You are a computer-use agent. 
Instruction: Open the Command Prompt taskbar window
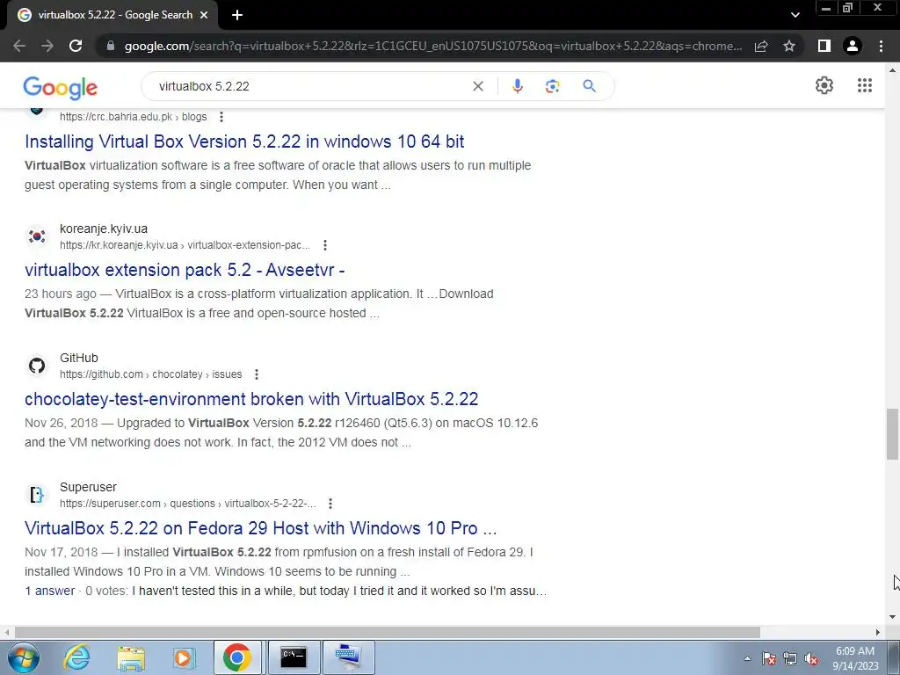[x=294, y=657]
